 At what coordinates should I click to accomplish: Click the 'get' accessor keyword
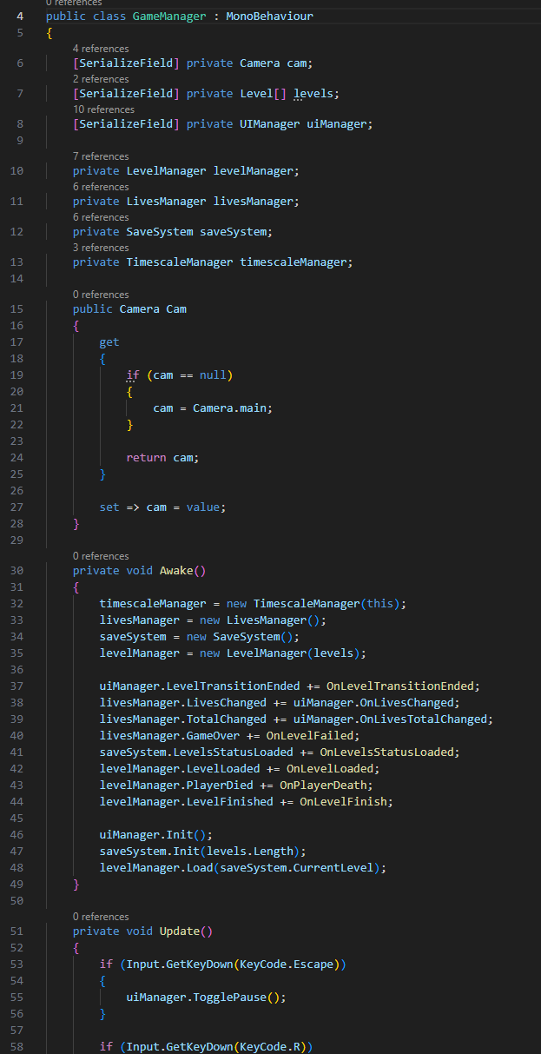[109, 342]
